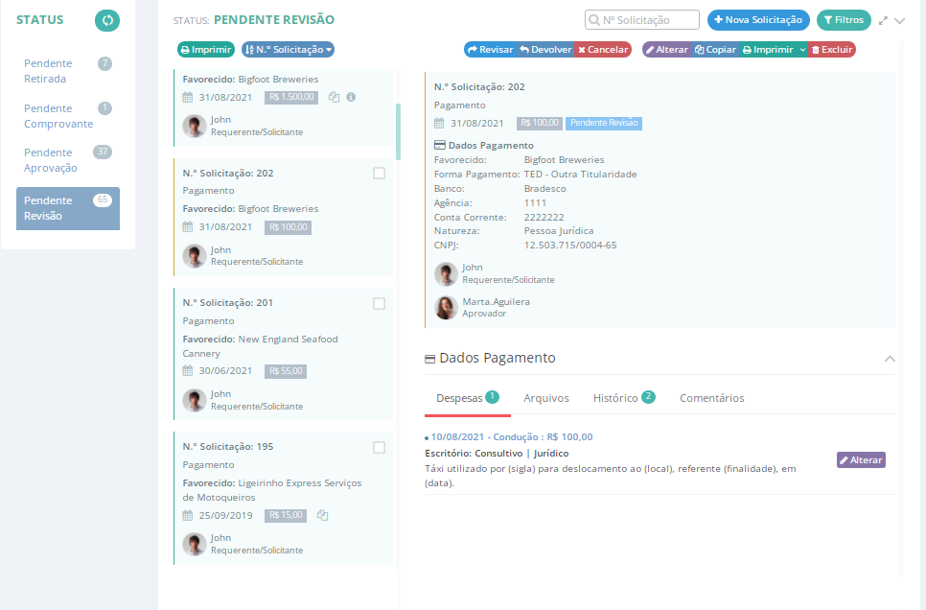The height and width of the screenshot is (610, 926).
Task: Tick the checkbox for request 202
Action: 379,174
